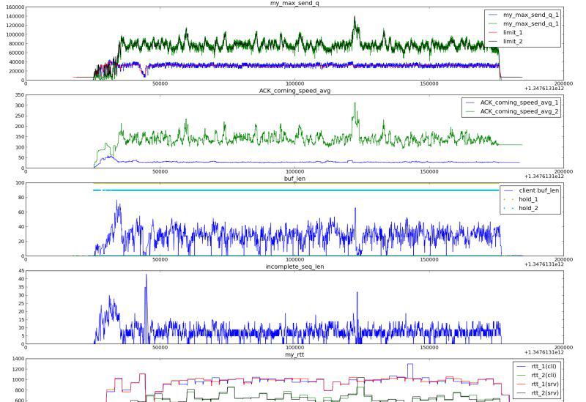Select the ACK_coming_speed_avg_2 legend entry
The image size is (586, 402).
click(511, 111)
